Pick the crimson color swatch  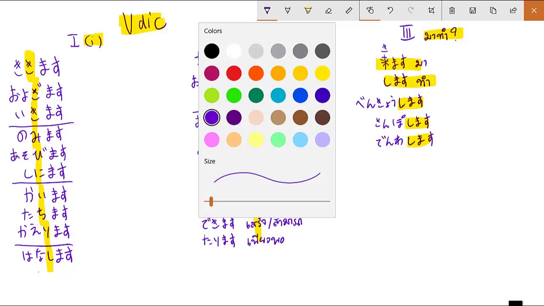[x=212, y=73]
